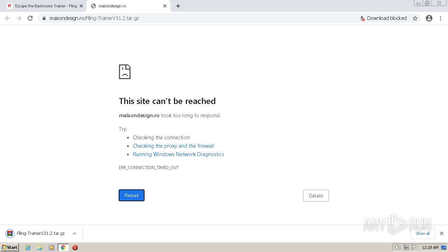
Task: Close the maisondesign.ro tab
Action: click(165, 6)
